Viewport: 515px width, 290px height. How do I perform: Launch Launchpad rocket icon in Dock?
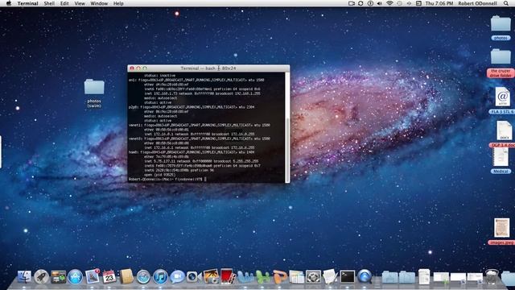coord(41,276)
